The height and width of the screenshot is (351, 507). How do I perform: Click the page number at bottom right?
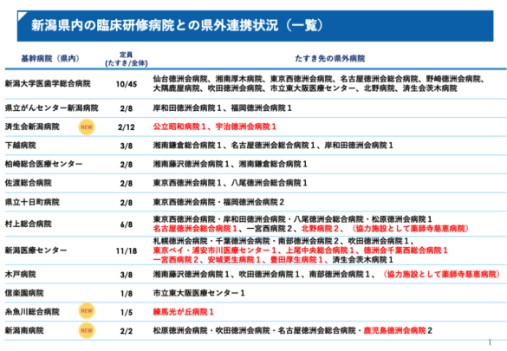click(x=491, y=342)
